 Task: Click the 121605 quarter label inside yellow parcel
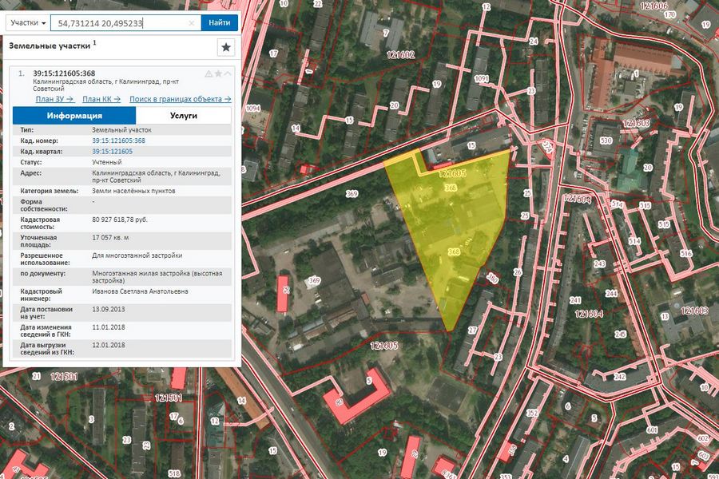(452, 172)
